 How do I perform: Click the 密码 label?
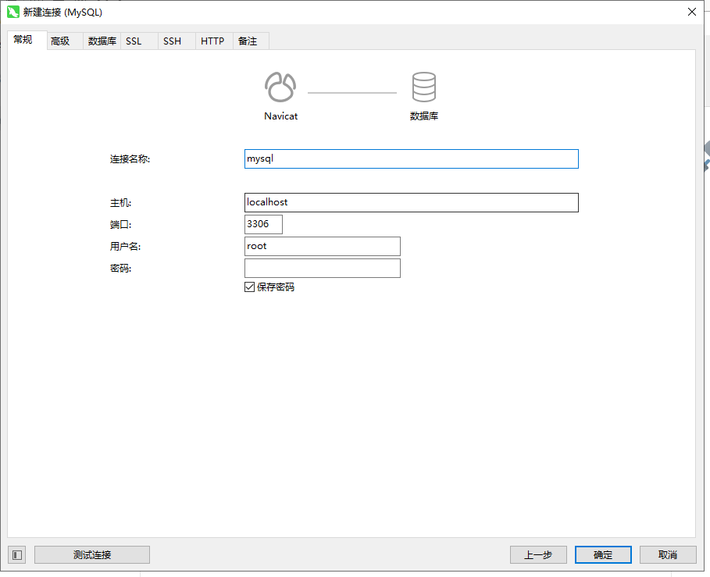tap(120, 269)
